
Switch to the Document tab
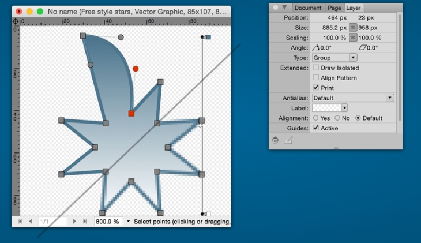(308, 8)
